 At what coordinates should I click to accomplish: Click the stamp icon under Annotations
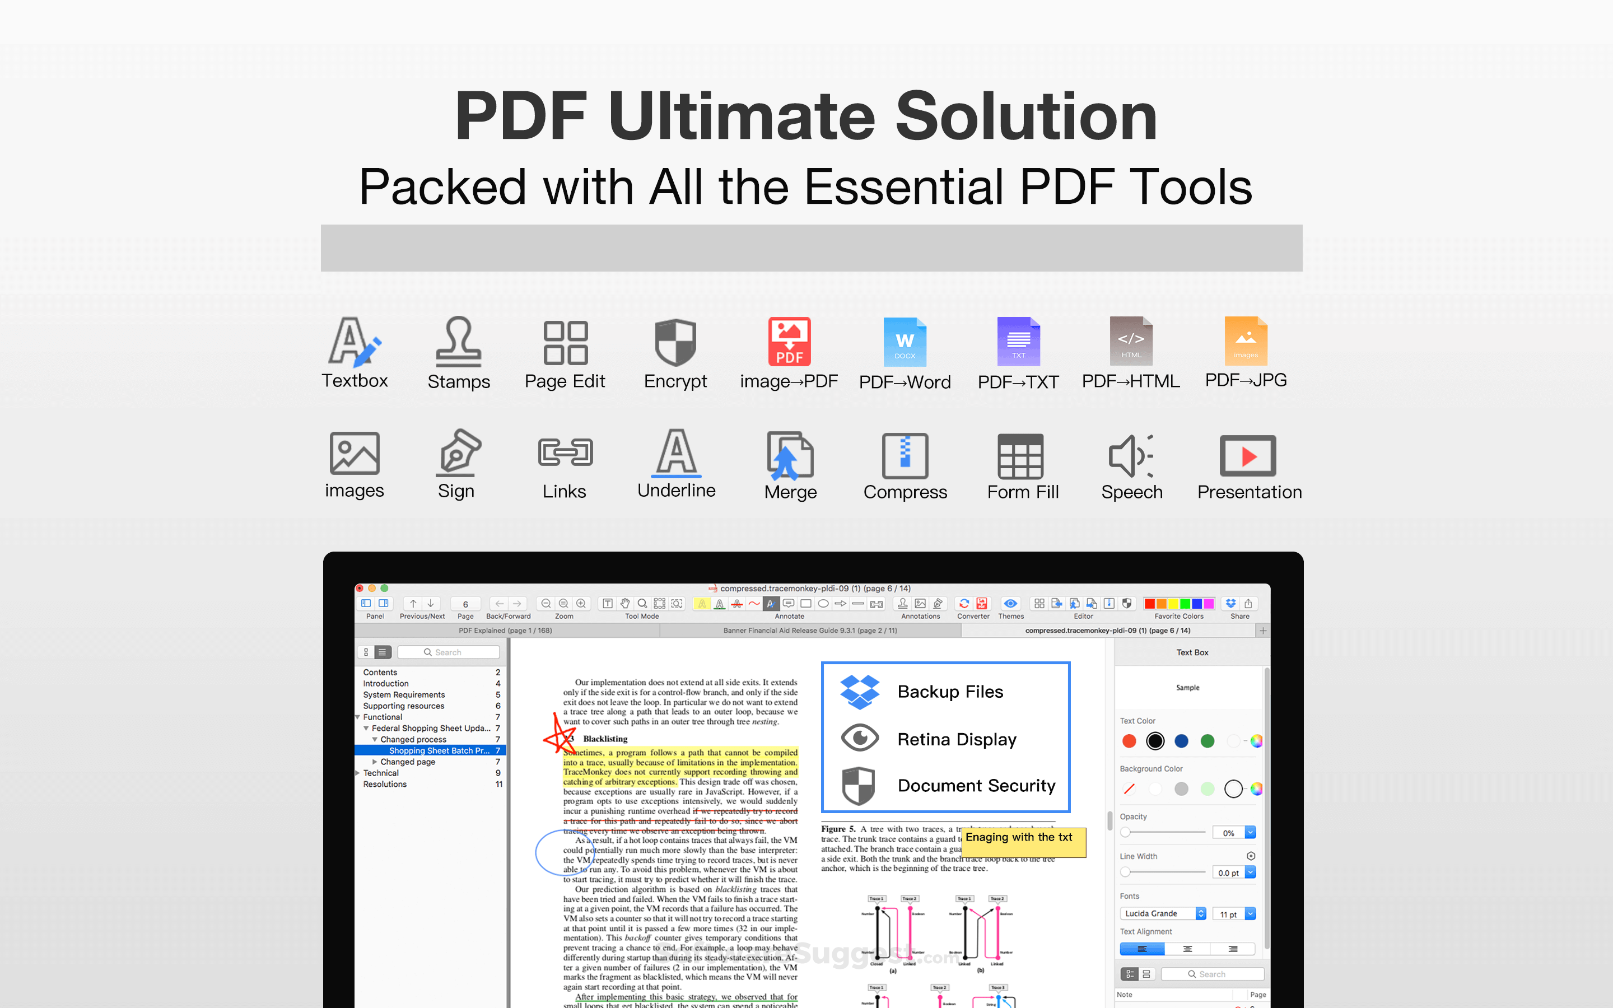pos(902,603)
